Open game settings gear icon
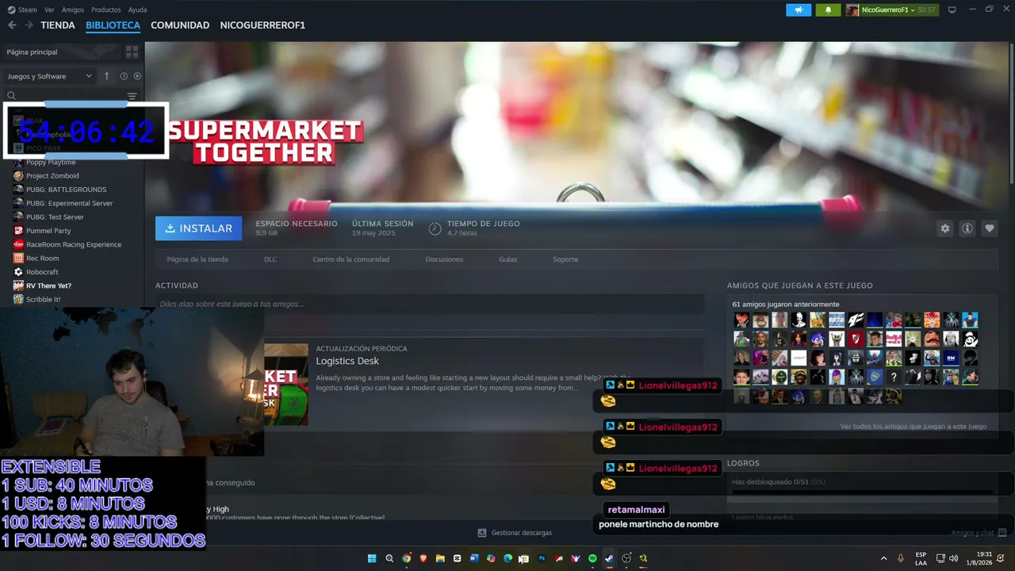The width and height of the screenshot is (1015, 571). point(944,228)
